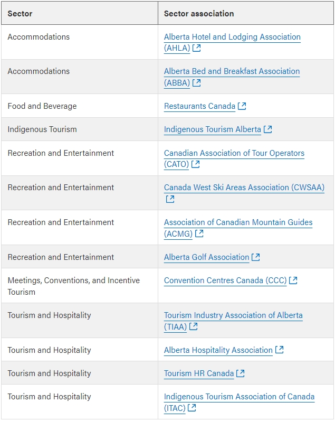Open Alberta Hotel and Lodging Association link
The height and width of the screenshot is (421, 335).
tap(232, 37)
